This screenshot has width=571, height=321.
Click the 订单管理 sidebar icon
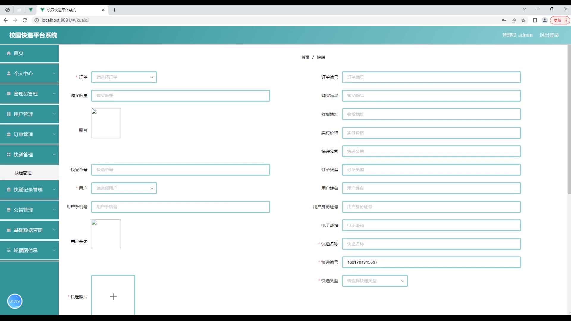click(x=9, y=134)
